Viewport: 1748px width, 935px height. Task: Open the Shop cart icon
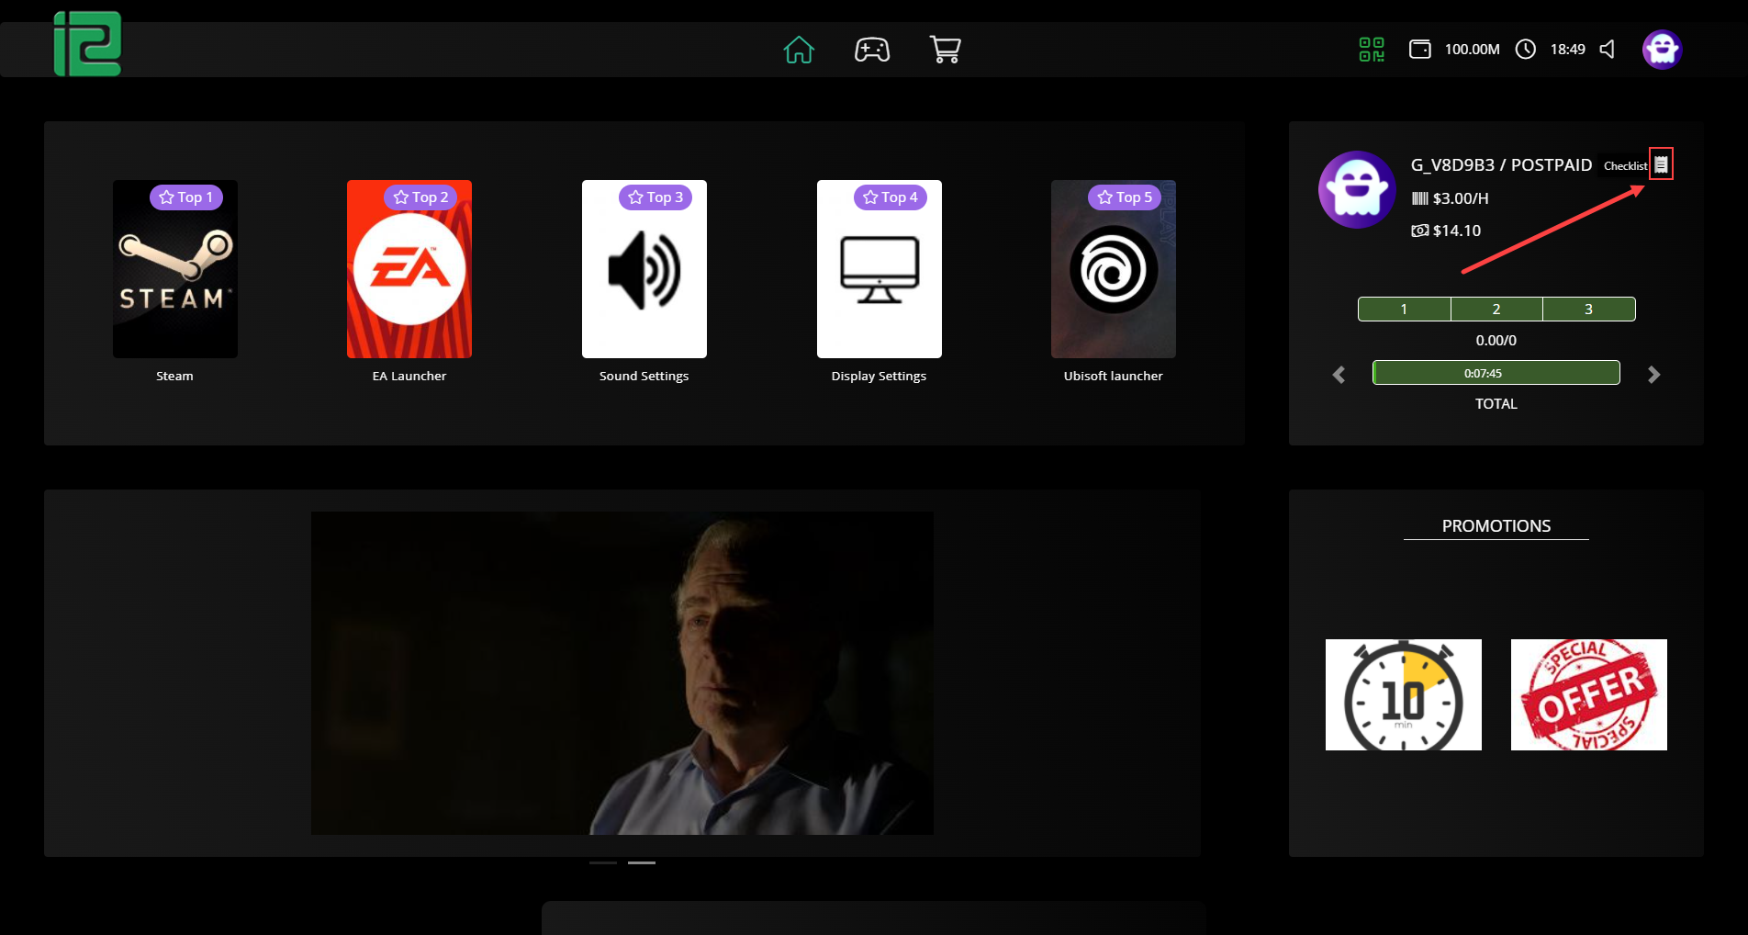point(945,50)
